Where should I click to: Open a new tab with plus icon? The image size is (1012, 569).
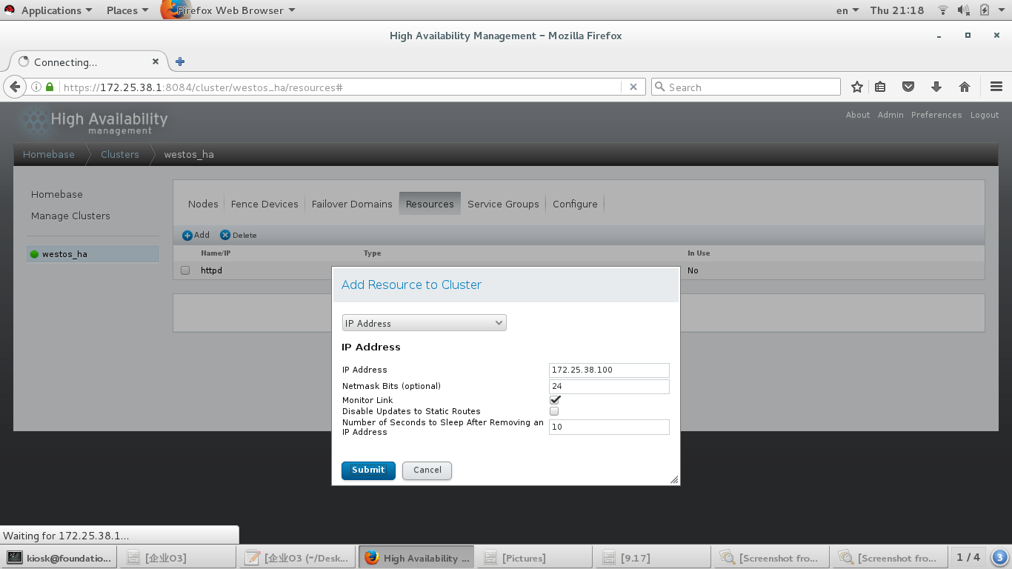click(x=179, y=61)
